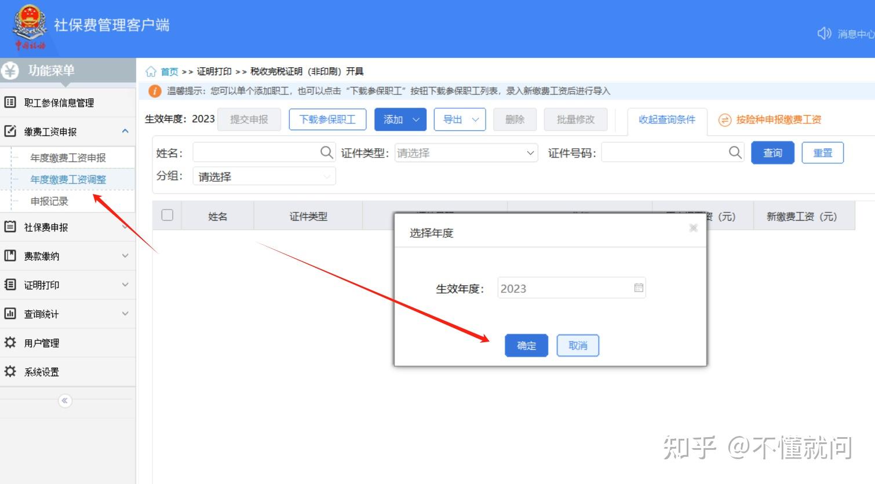Screen dimensions: 875x484
Task: Open the 证件类型 dropdown
Action: click(466, 153)
